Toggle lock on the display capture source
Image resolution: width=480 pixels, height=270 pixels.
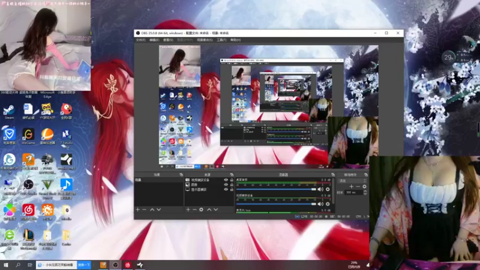pyautogui.click(x=232, y=190)
